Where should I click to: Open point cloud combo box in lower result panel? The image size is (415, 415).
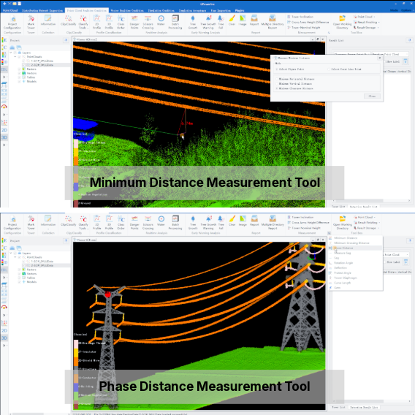[x=395, y=254]
